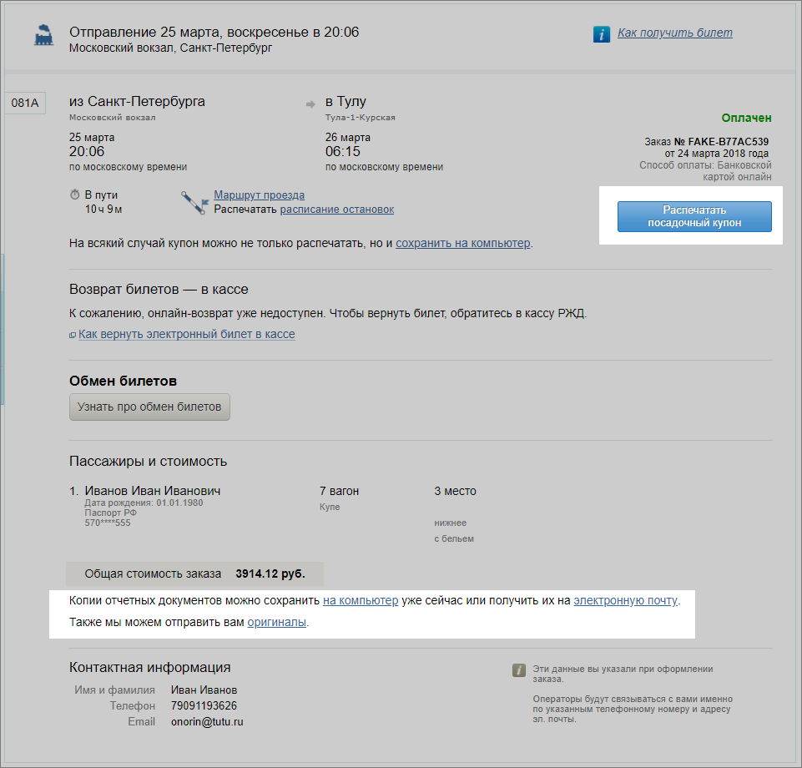This screenshot has height=768, width=802.
Task: Click 3 место text
Action: coord(455,491)
